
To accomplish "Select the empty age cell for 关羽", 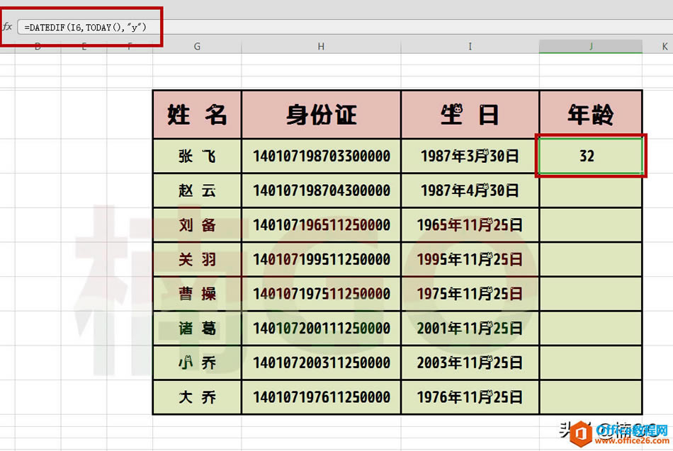I will pyautogui.click(x=591, y=260).
